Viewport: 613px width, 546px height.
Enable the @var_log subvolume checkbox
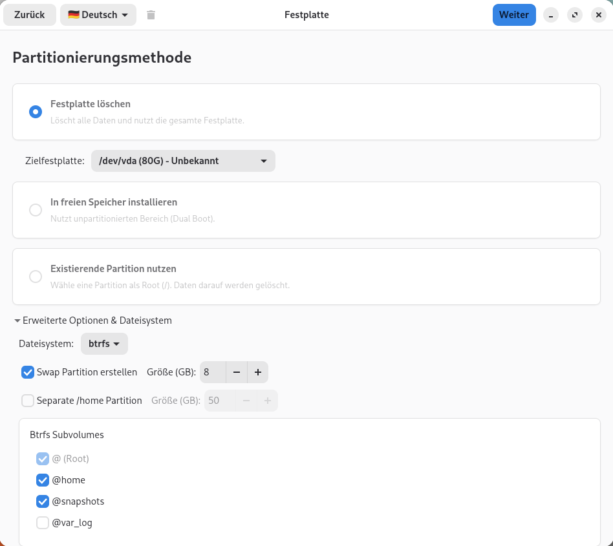(x=43, y=523)
